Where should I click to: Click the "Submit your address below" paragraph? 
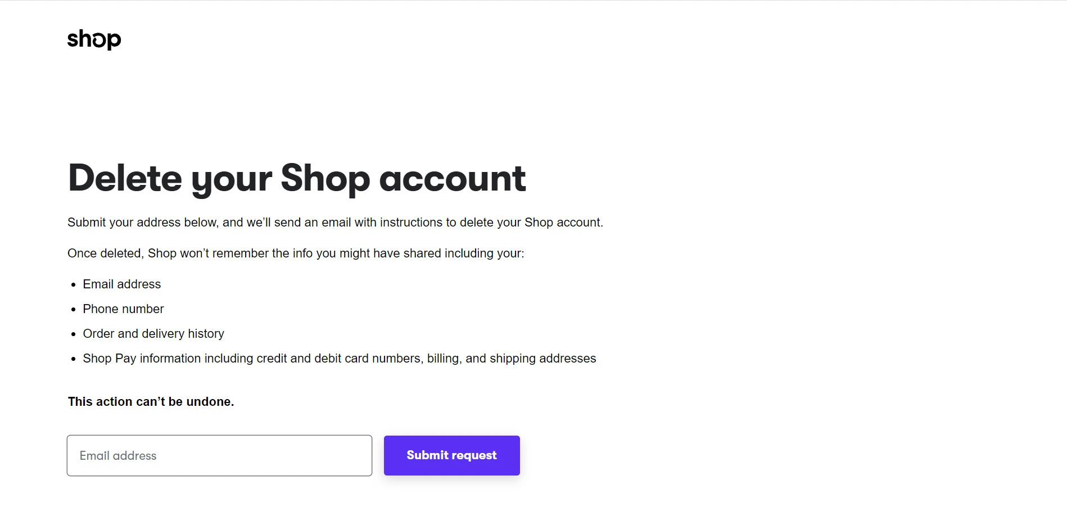click(x=335, y=223)
